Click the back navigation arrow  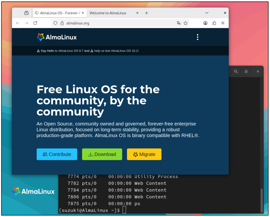tap(18, 23)
